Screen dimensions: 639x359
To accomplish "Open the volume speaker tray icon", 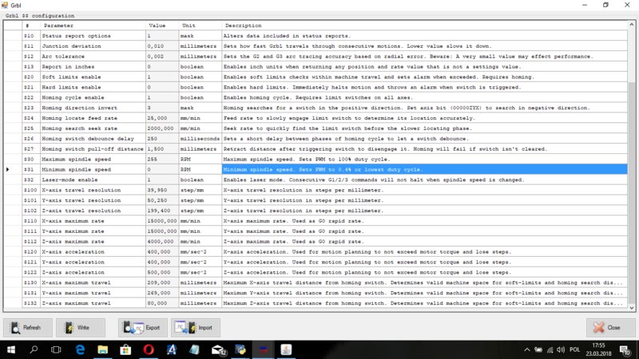I will click(561, 349).
